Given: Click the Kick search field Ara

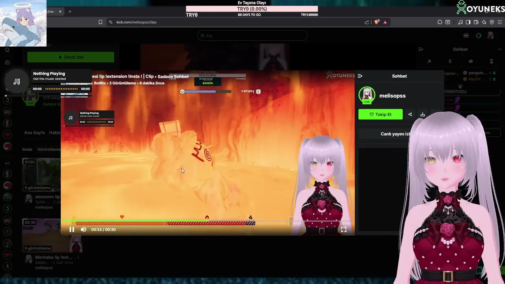Looking at the screenshot, I should [252, 35].
